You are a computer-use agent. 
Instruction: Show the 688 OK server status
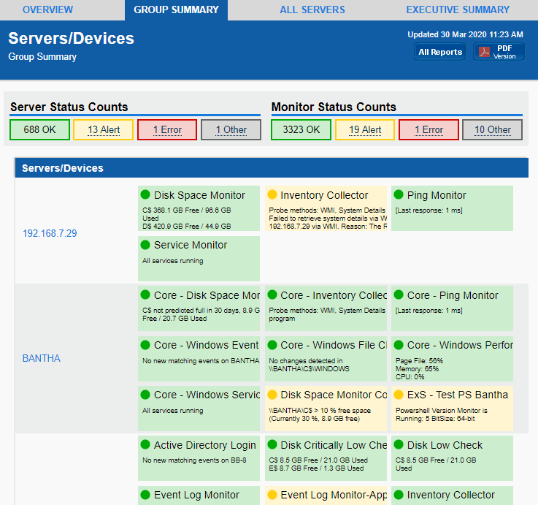(x=39, y=130)
